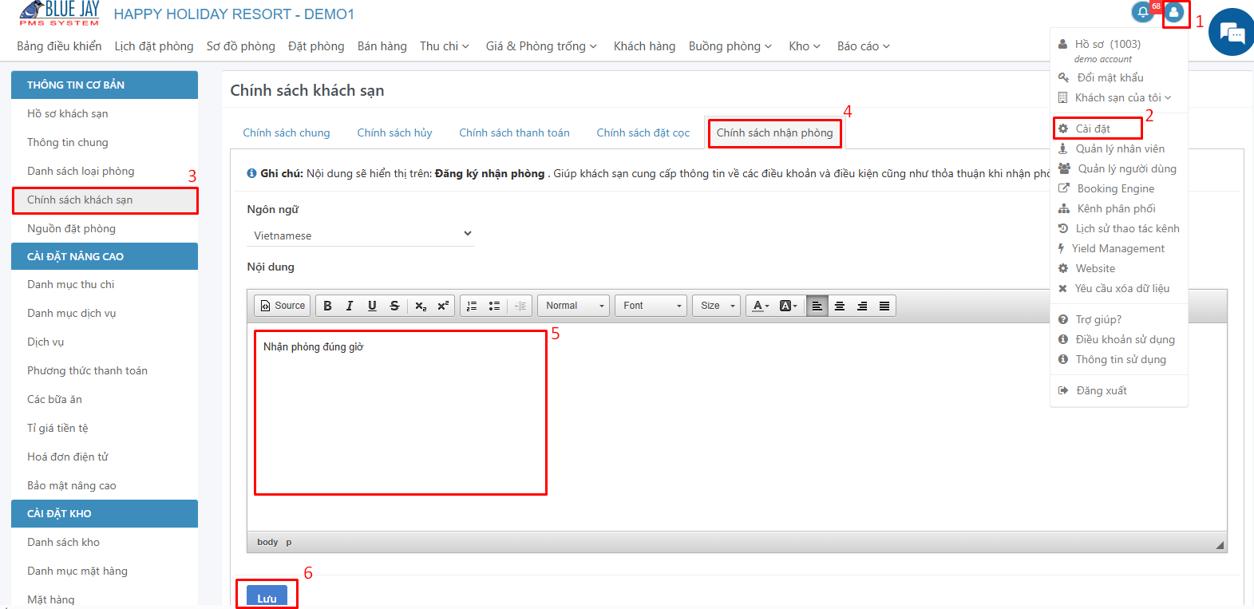The height and width of the screenshot is (609, 1254).
Task: Apply subscript formatting
Action: click(x=421, y=306)
